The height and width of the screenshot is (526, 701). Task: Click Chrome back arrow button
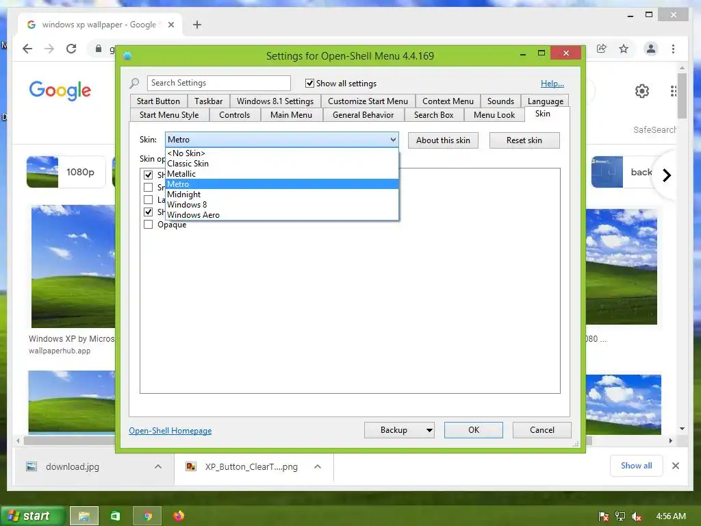click(27, 49)
